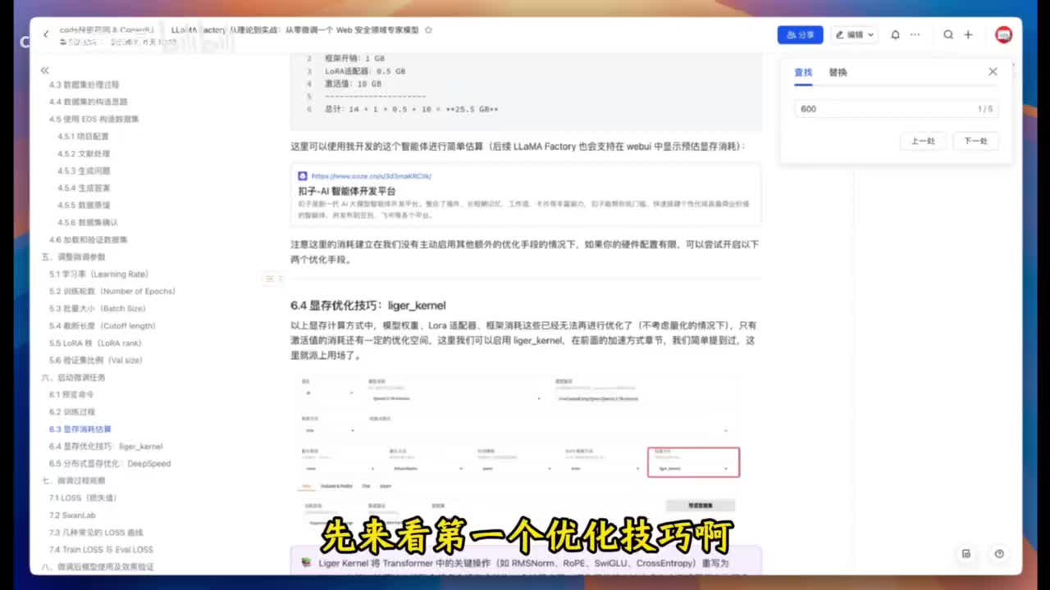Jump to outline 5.4 截断长度 Cutoff length
The width and height of the screenshot is (1050, 590).
coord(102,325)
